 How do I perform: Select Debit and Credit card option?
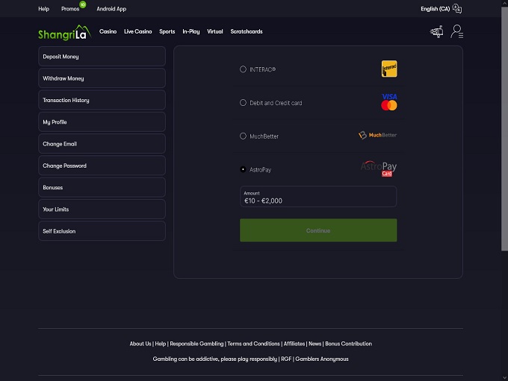pyautogui.click(x=243, y=103)
